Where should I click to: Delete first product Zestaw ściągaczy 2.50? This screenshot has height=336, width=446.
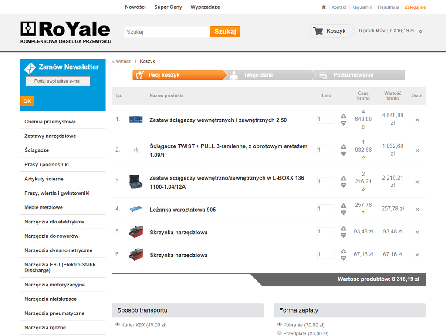pos(417,120)
